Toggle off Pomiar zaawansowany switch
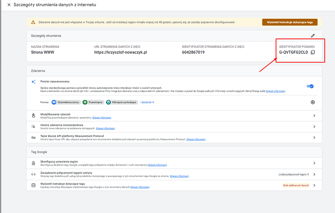The width and height of the screenshot is (335, 213). (x=309, y=86)
